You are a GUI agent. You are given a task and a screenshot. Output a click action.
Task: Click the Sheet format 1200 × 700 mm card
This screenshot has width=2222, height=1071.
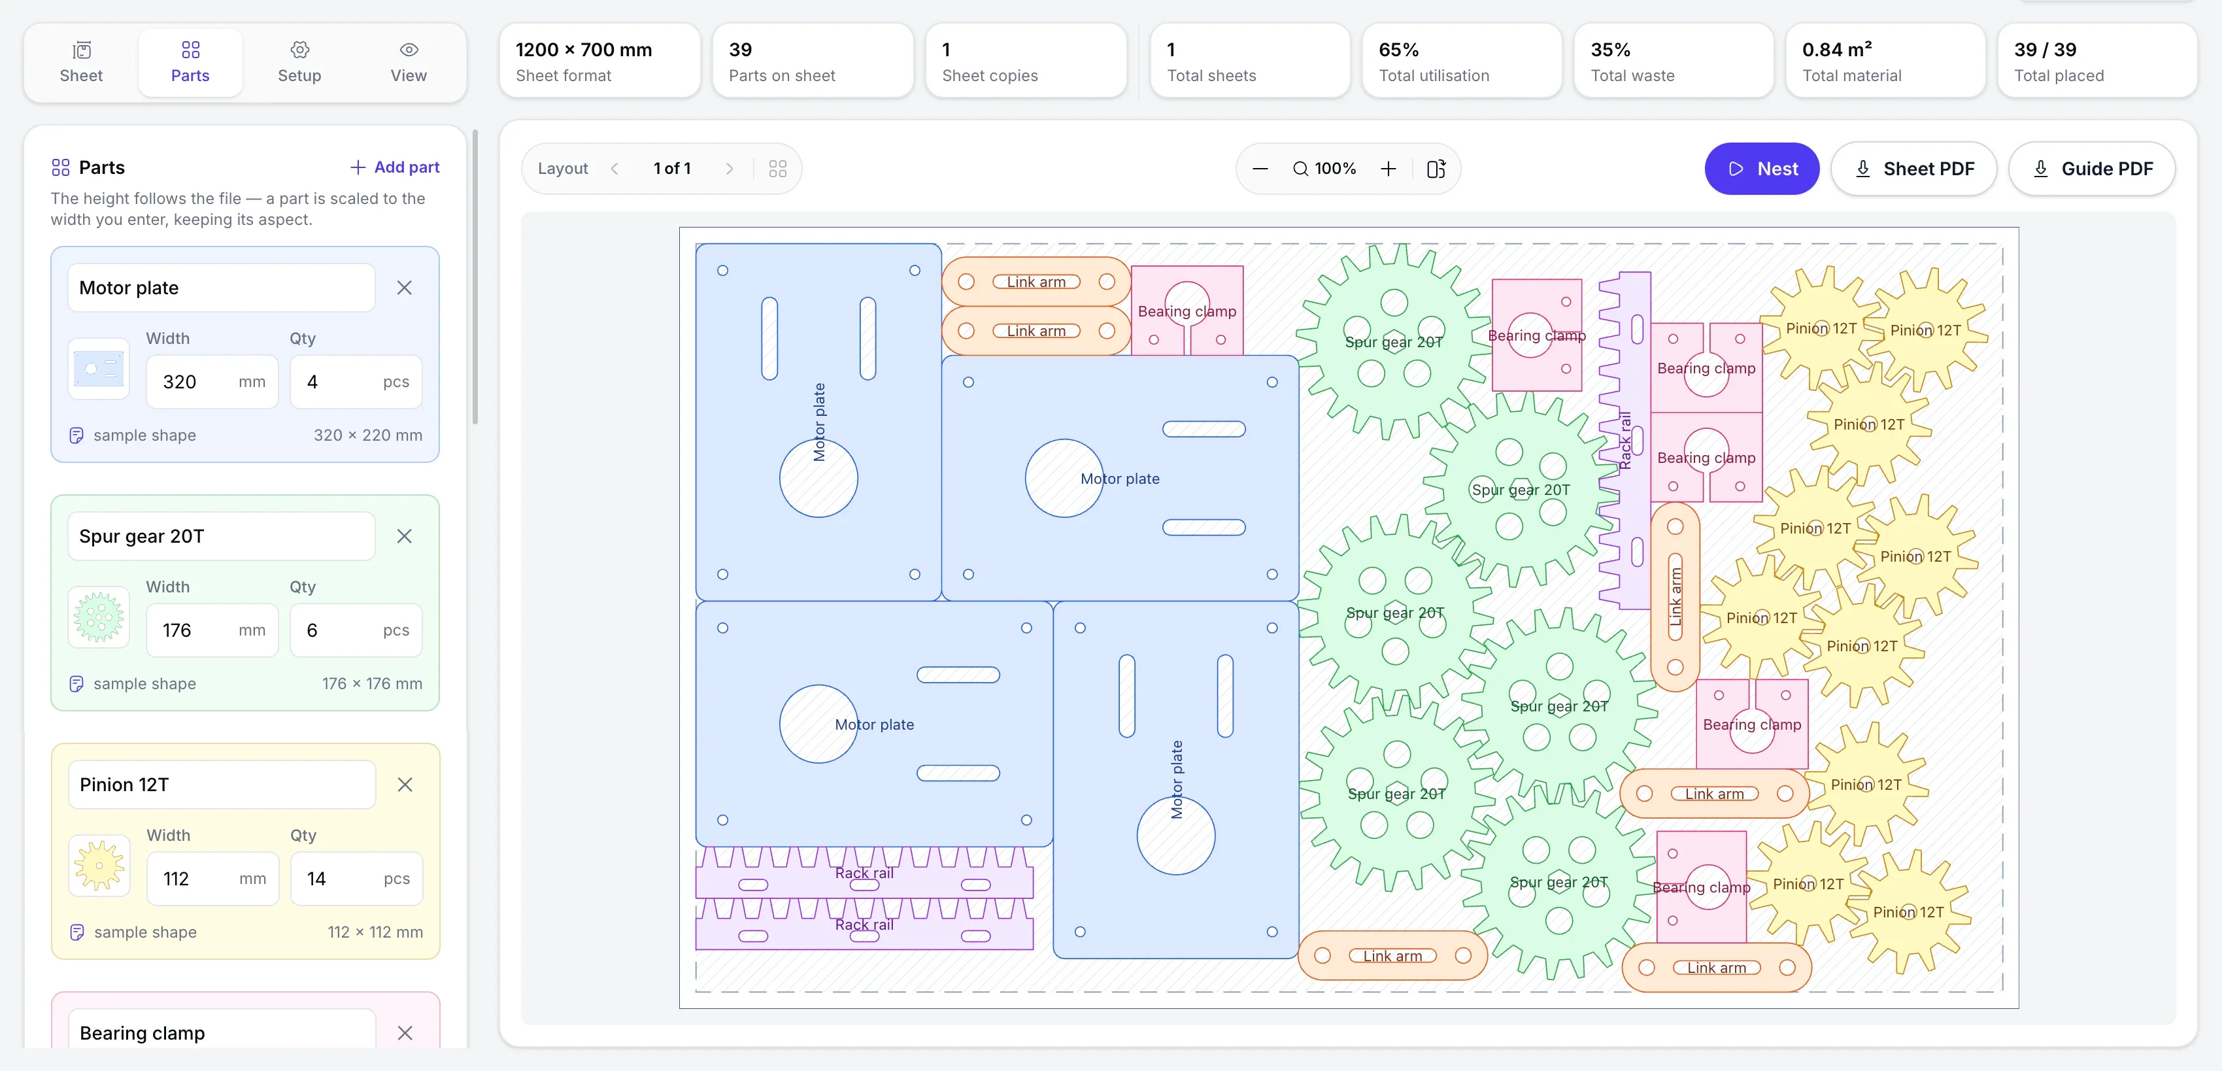599,61
